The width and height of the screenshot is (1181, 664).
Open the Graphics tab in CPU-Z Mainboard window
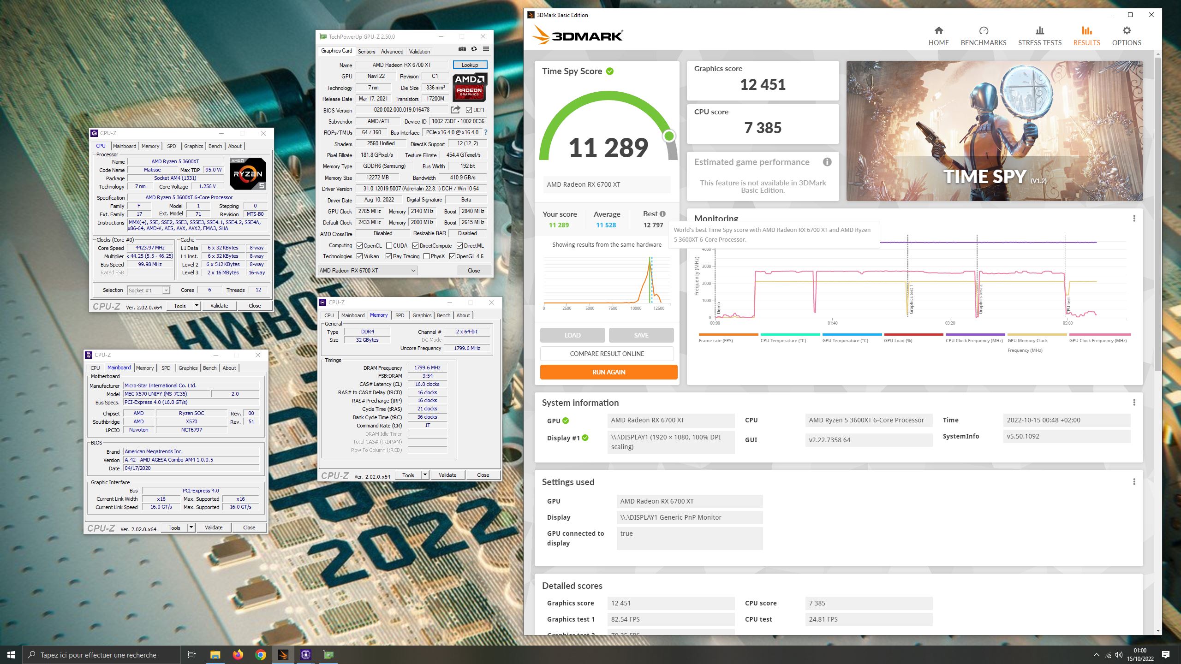click(188, 368)
